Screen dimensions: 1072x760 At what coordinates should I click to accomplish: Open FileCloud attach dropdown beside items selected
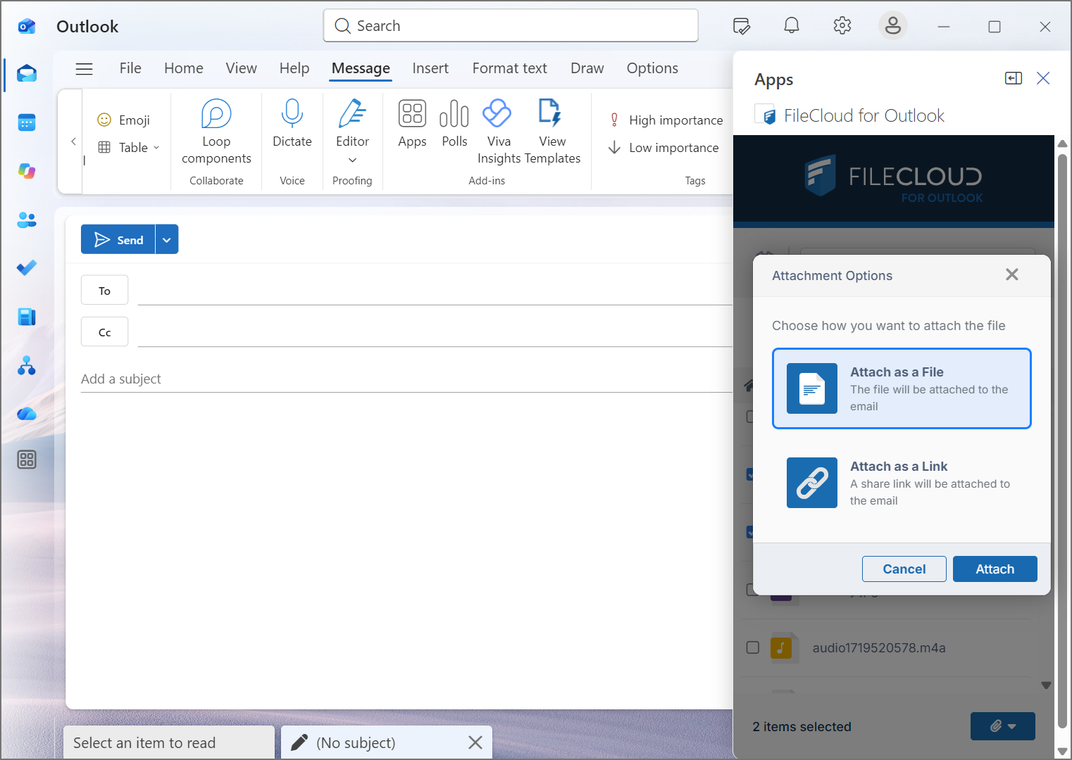[1002, 726]
